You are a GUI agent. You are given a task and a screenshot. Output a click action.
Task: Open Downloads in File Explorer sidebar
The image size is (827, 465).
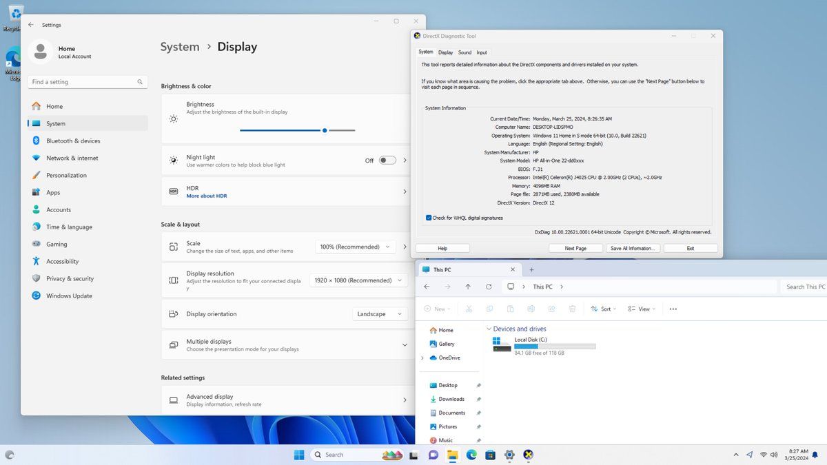(451, 399)
